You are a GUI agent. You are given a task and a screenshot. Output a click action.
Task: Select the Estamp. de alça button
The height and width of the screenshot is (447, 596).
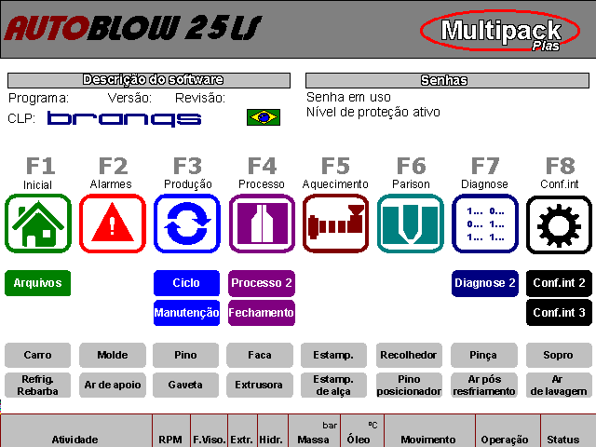[333, 385]
